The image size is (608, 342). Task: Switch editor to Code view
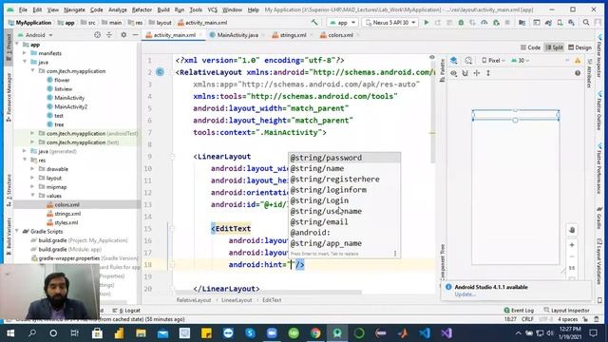tap(530, 47)
